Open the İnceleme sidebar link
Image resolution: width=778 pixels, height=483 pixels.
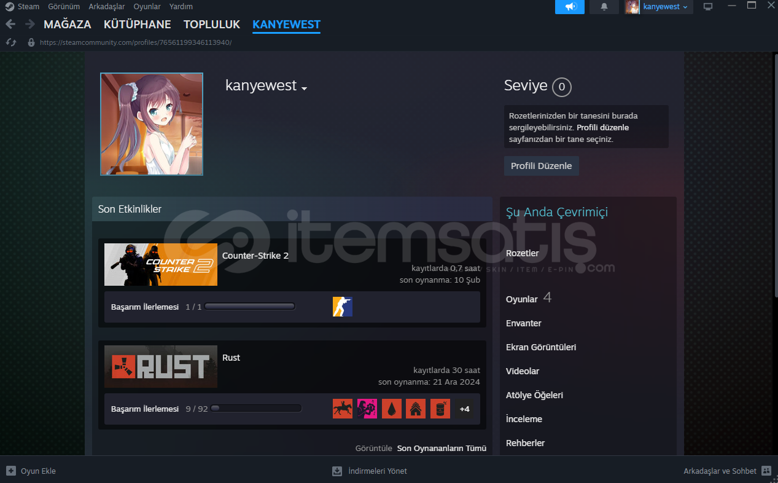(x=524, y=419)
